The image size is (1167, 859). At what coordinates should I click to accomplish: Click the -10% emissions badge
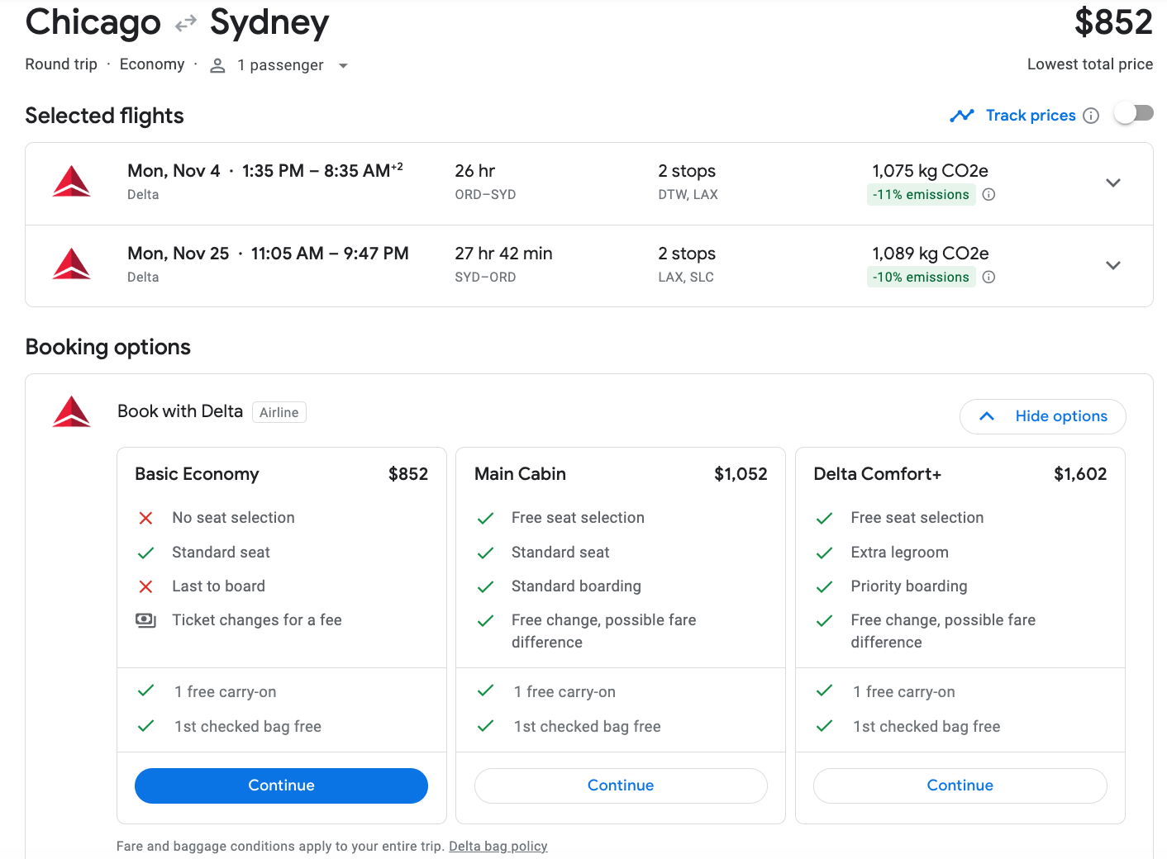[x=921, y=278]
